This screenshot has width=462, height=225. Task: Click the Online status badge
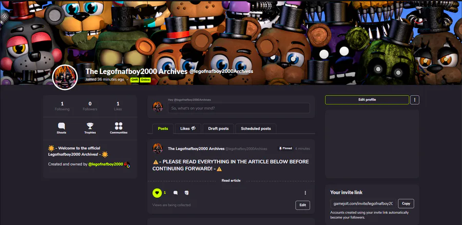tap(145, 80)
